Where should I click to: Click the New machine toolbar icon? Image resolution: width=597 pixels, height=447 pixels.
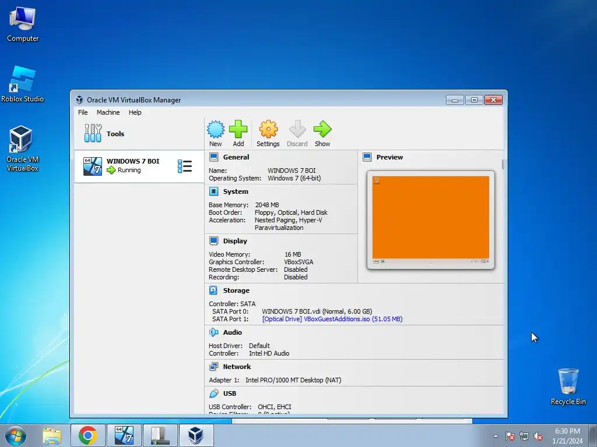[216, 129]
